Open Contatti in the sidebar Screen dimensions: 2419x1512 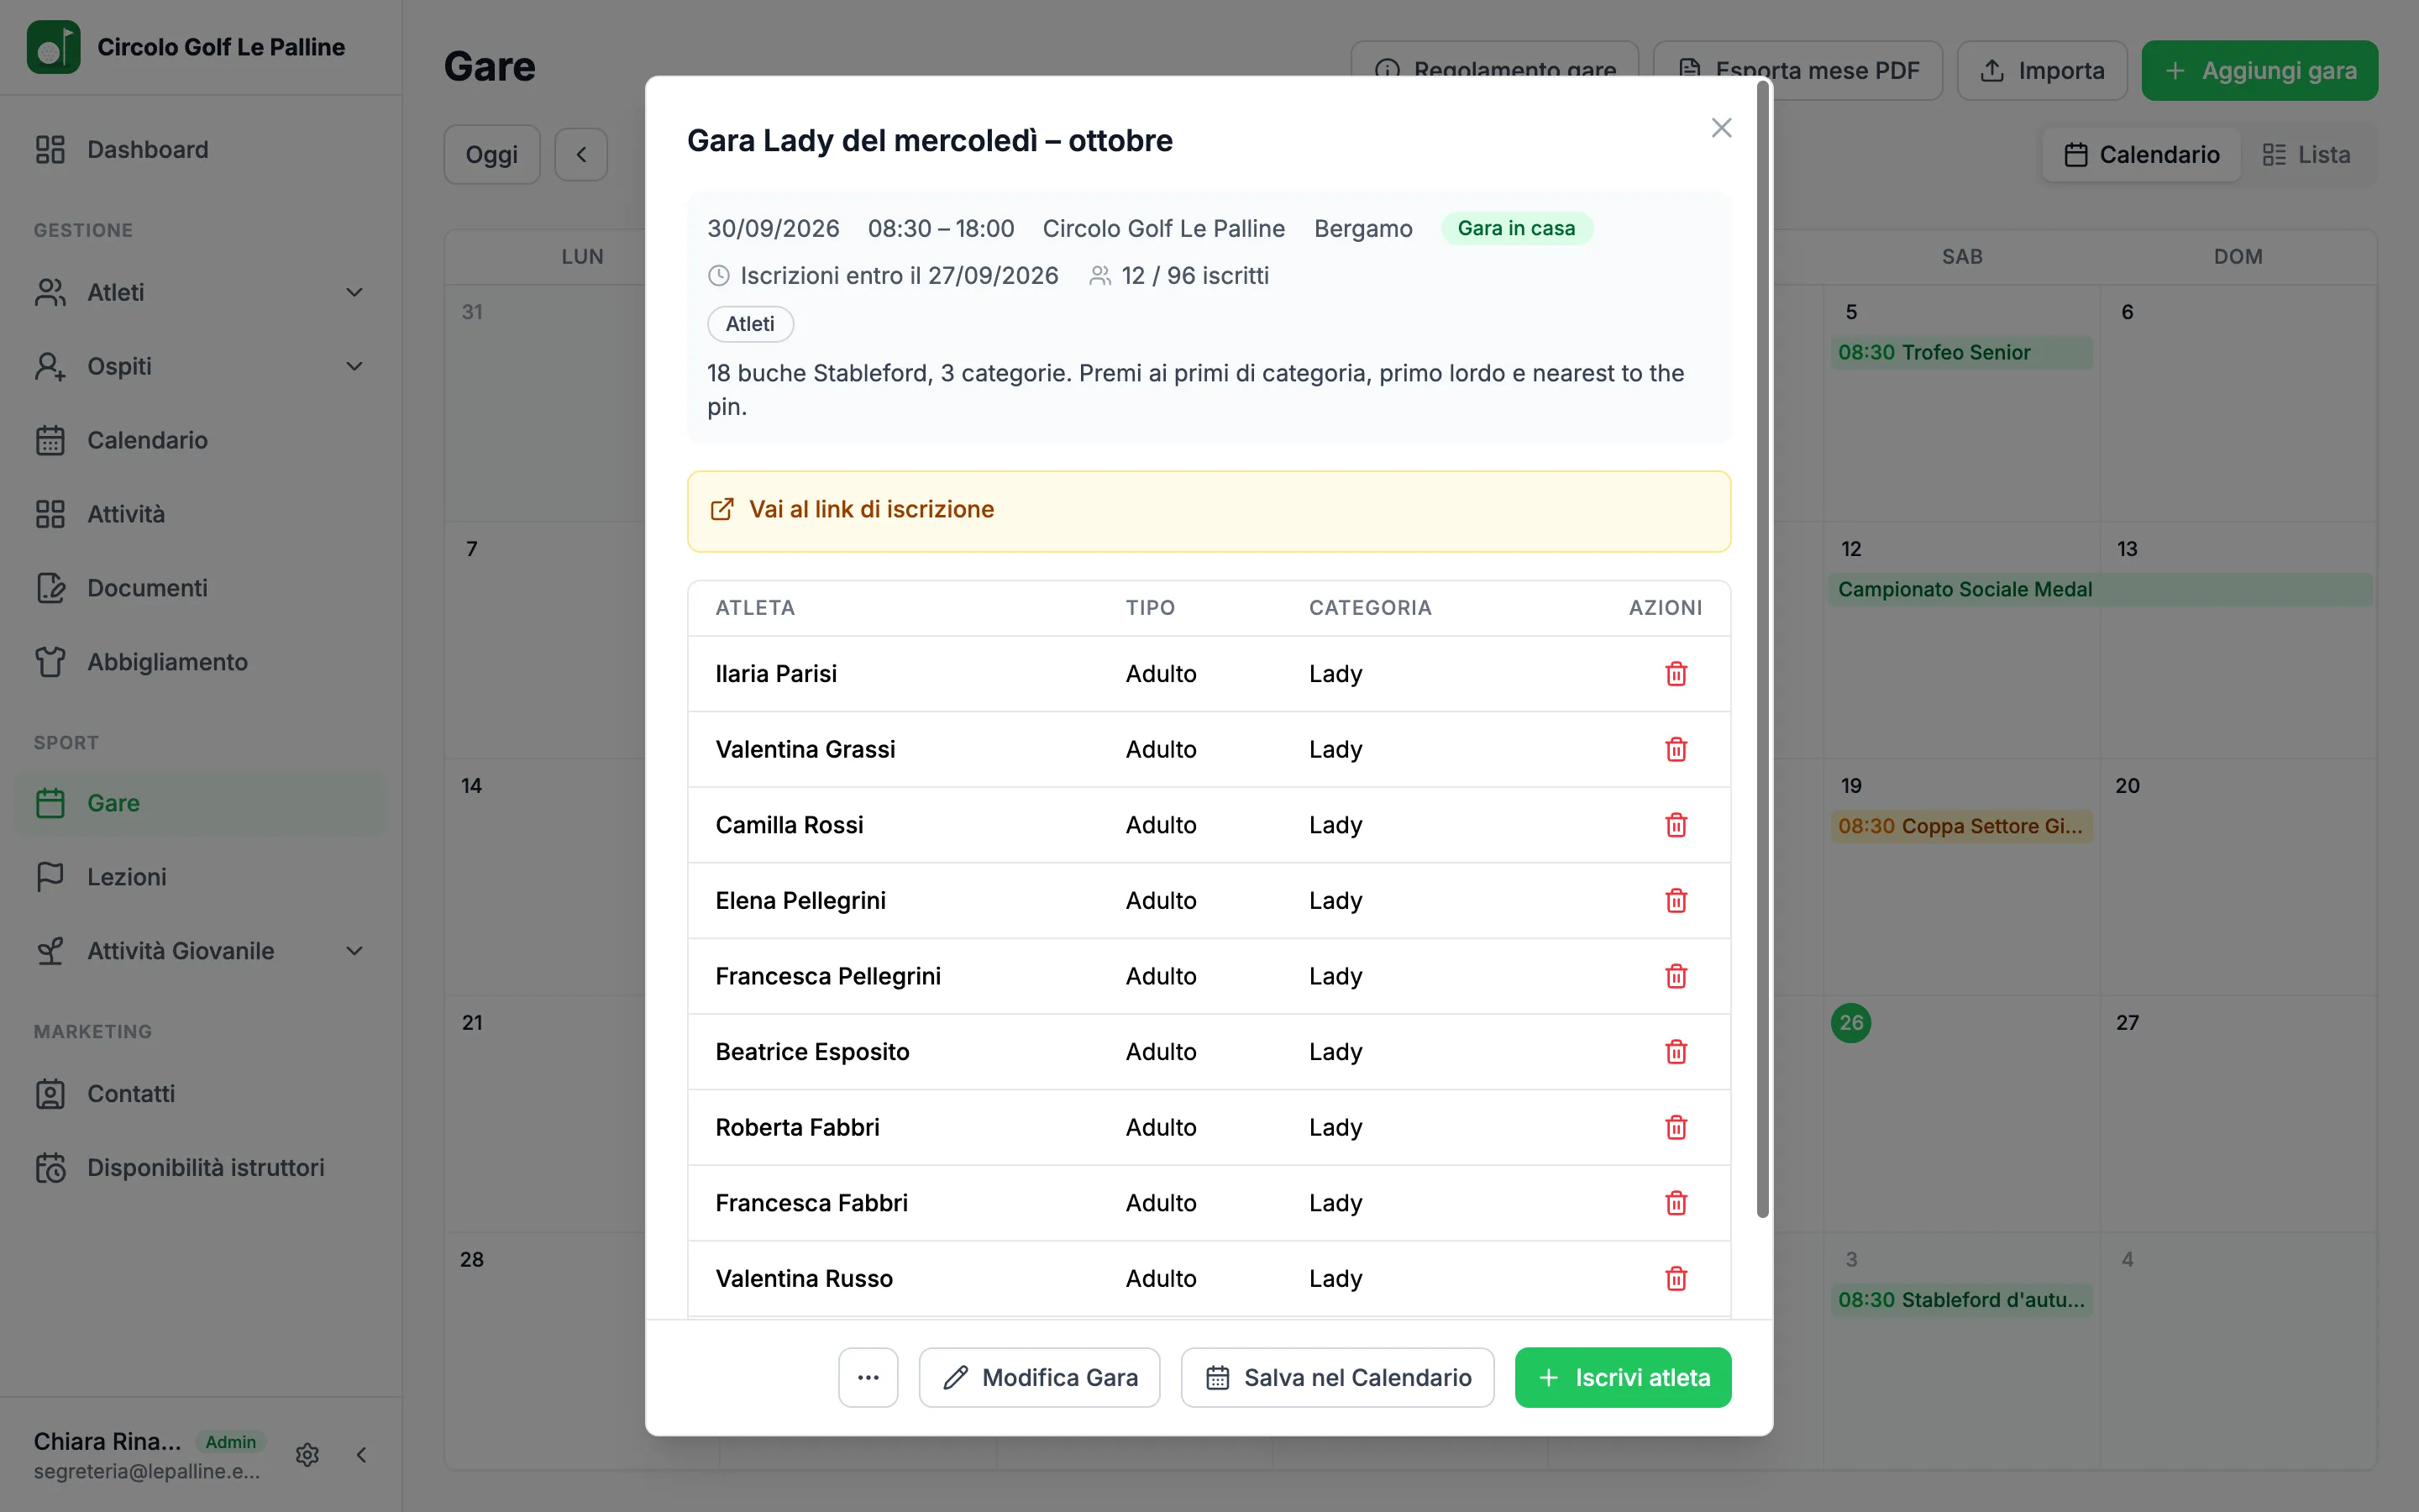(x=201, y=1094)
